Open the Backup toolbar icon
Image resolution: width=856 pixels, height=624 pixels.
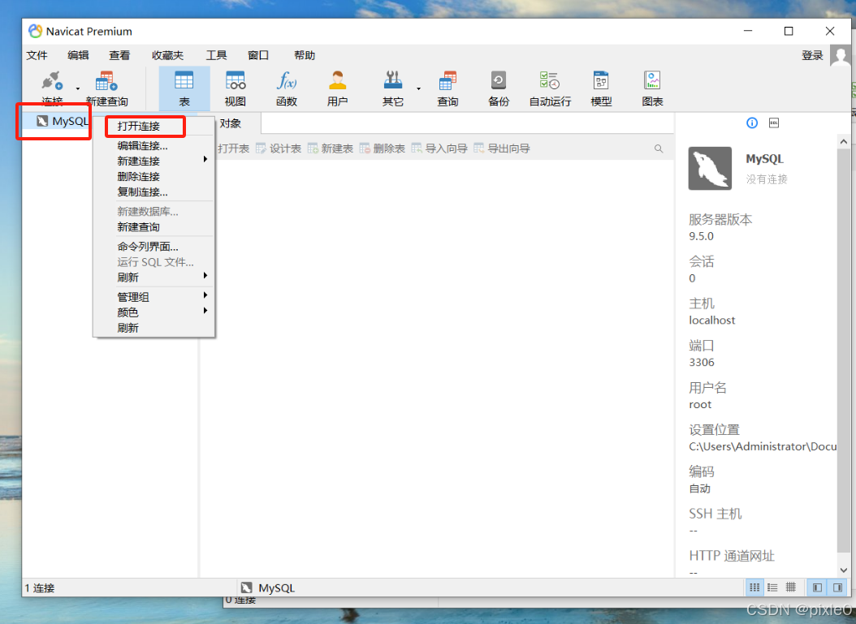pos(499,81)
